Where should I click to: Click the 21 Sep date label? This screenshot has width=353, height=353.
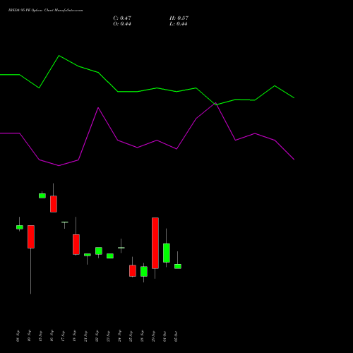point(86,336)
